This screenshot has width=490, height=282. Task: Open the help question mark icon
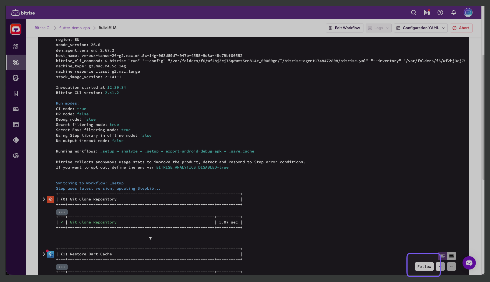pos(440,12)
